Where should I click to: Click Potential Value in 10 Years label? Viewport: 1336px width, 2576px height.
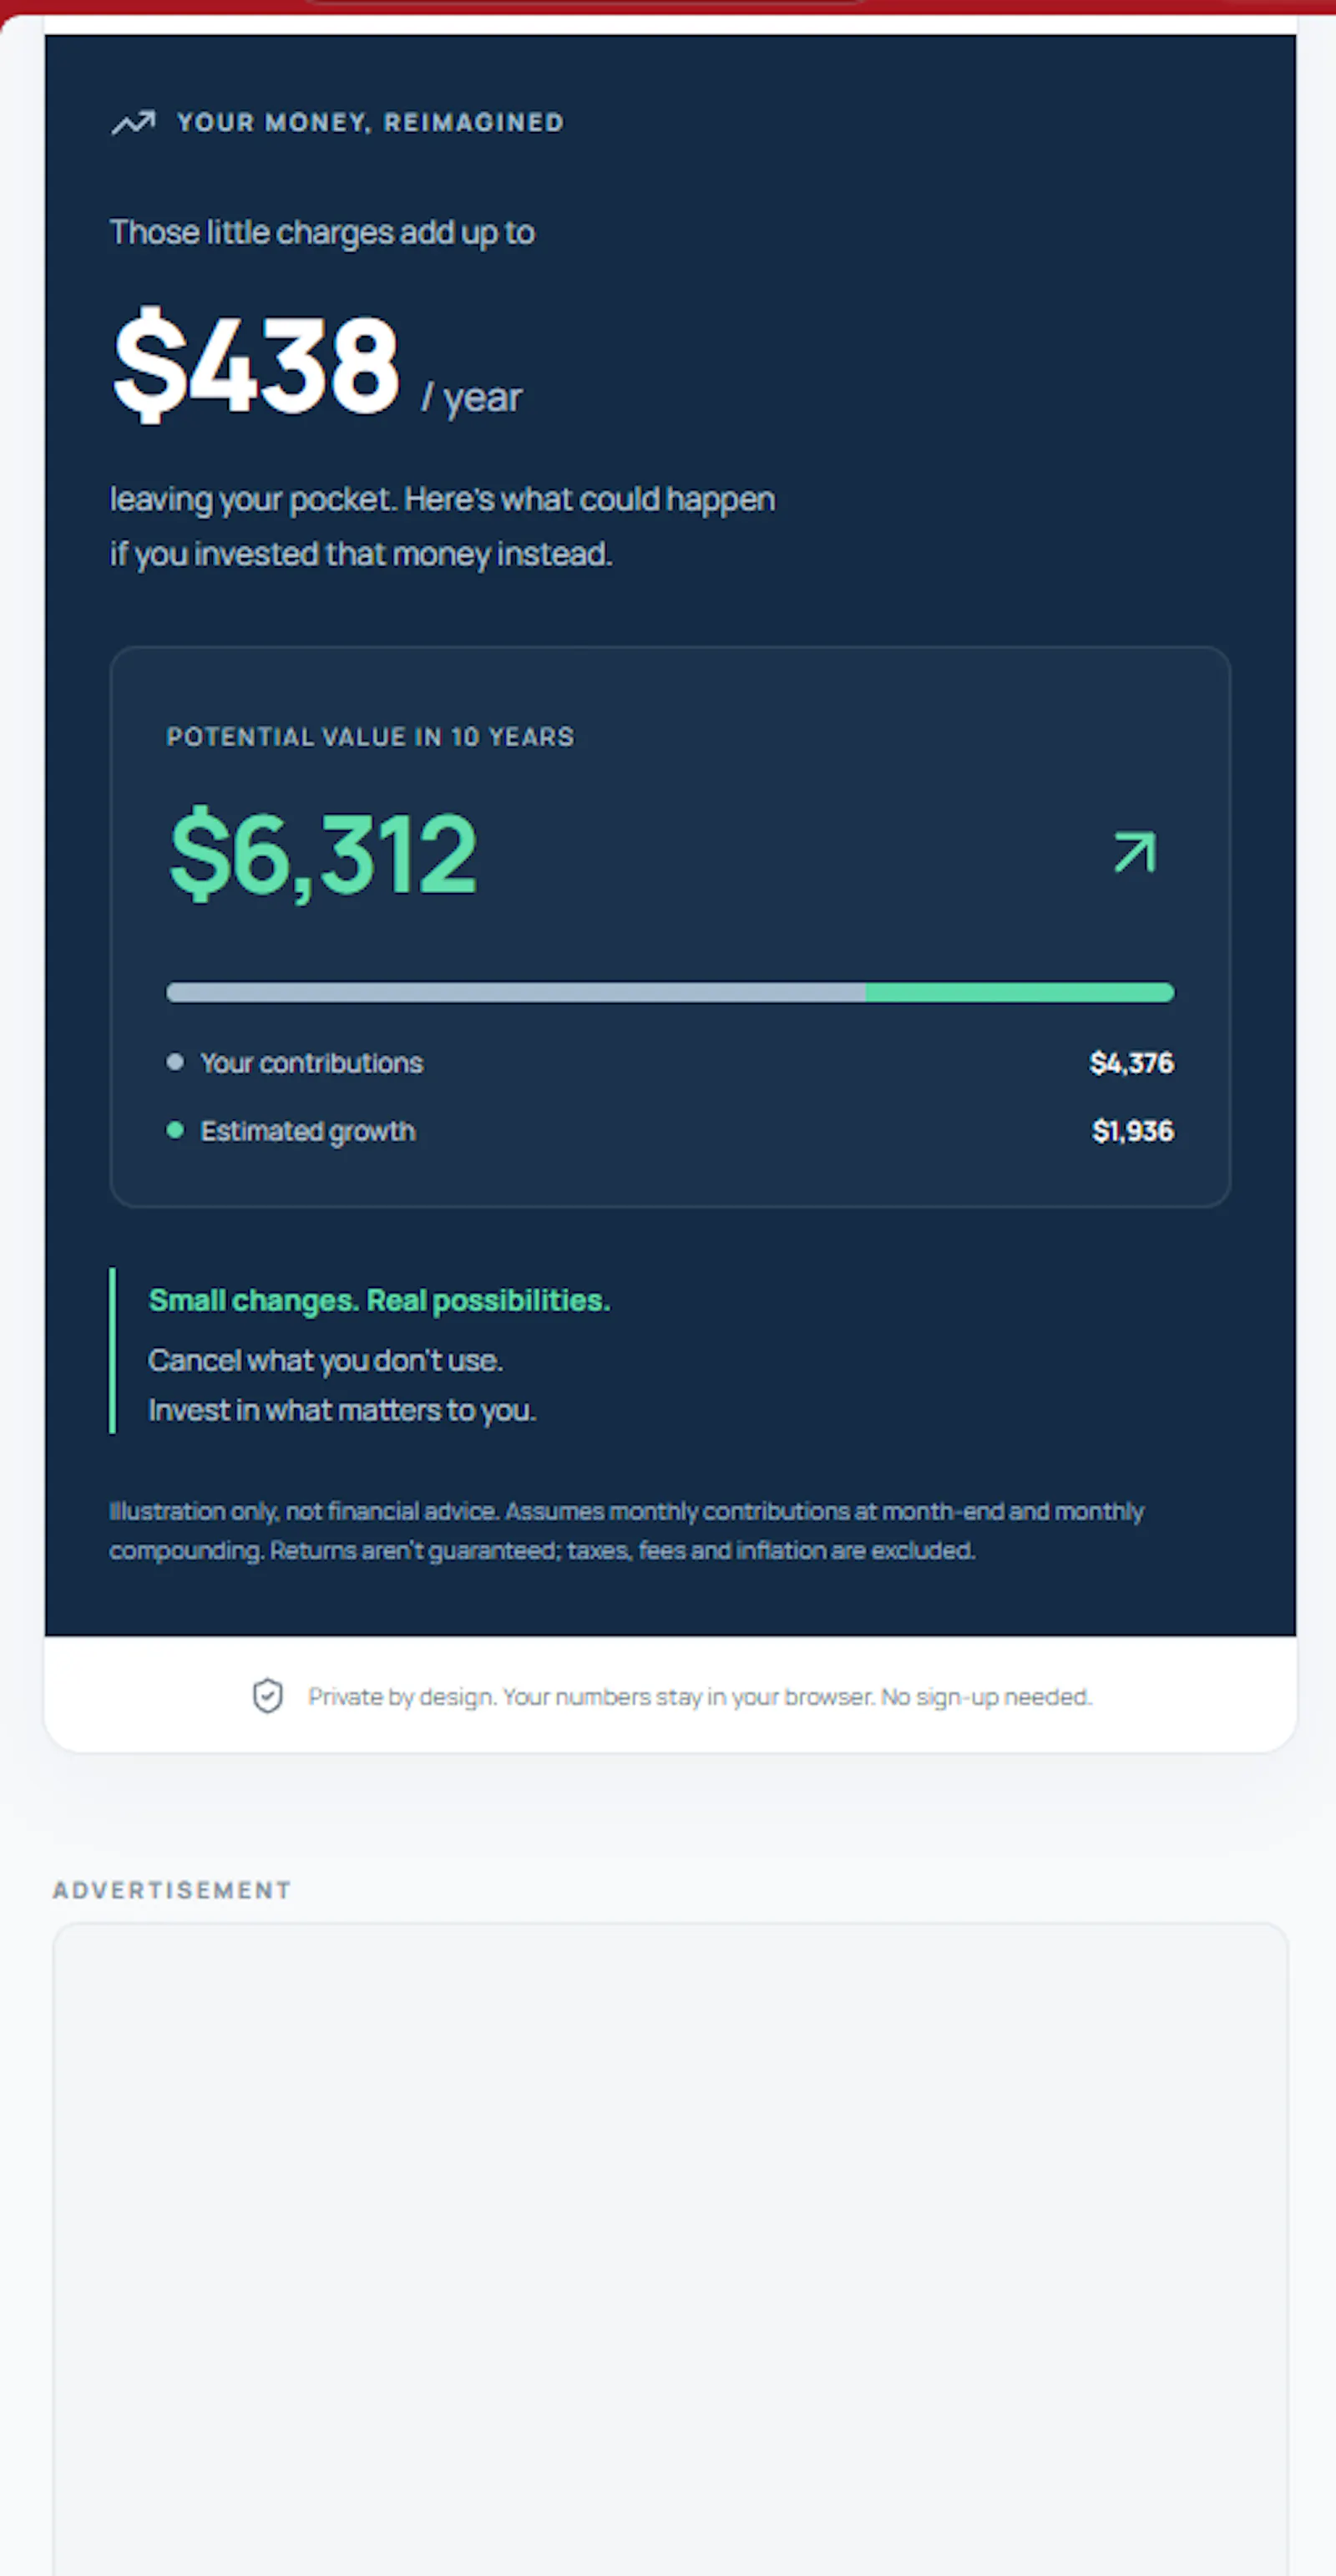[x=370, y=737]
